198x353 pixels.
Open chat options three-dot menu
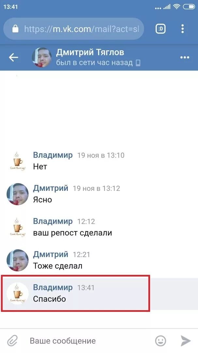pyautogui.click(x=185, y=58)
